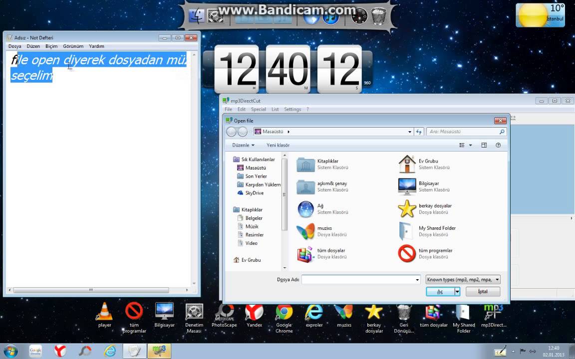Expand the Dosya Adı filename dropdown
Viewport: 575px width, 359px height.
[x=417, y=280]
